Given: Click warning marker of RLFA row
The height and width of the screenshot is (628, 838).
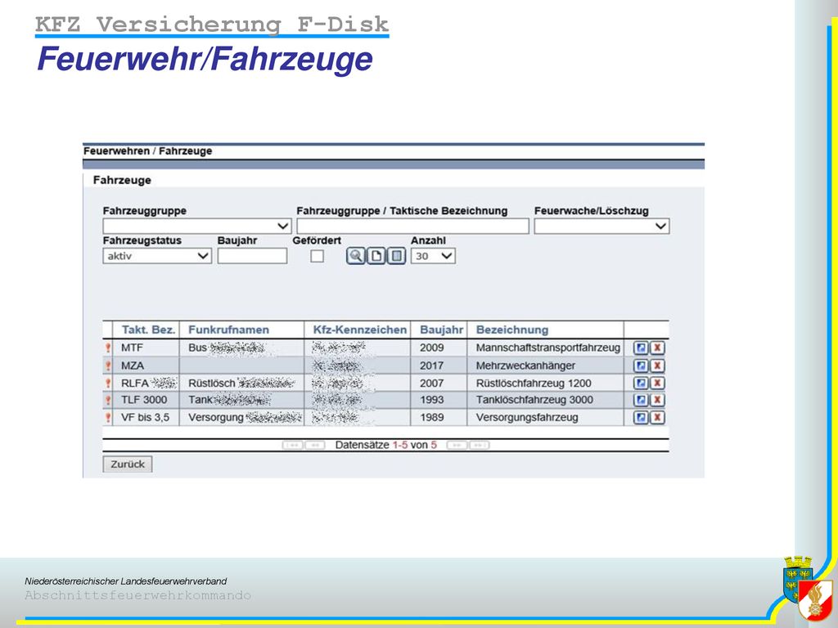Looking at the screenshot, I should click(108, 384).
